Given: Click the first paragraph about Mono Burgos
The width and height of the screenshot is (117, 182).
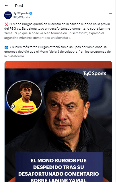Looking at the screenshot, I should [57, 31].
